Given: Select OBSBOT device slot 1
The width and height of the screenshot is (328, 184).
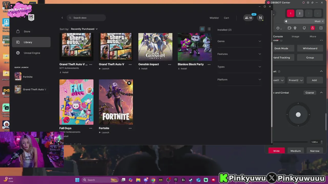Looking at the screenshot, I should [x=291, y=13].
